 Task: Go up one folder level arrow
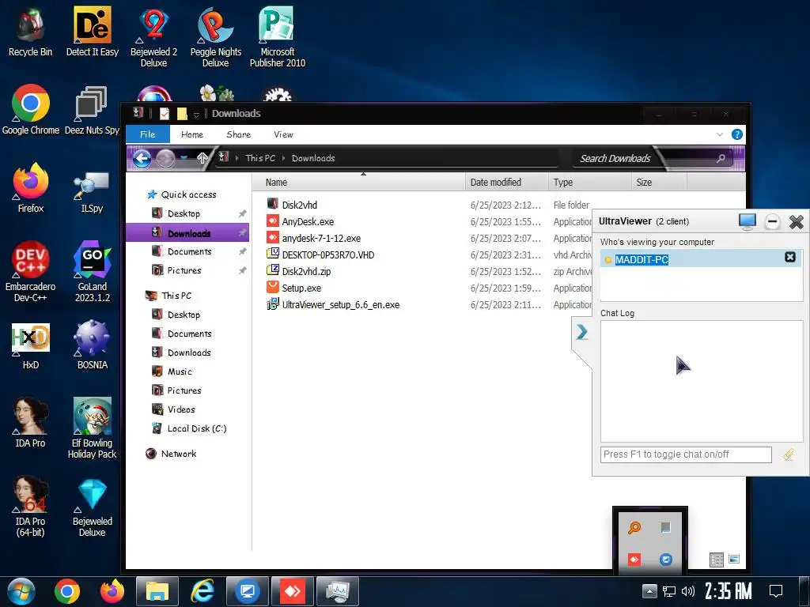(202, 158)
